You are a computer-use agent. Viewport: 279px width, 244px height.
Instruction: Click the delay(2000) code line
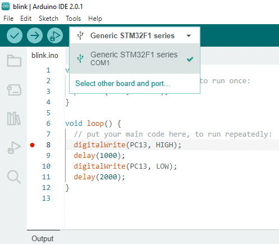point(99,177)
